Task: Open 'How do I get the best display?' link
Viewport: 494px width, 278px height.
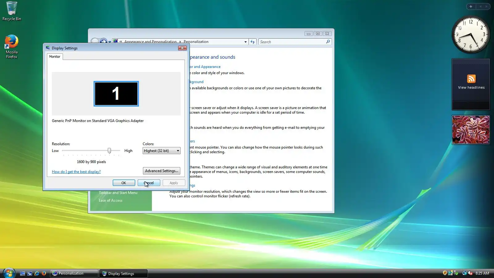Action: (76, 172)
